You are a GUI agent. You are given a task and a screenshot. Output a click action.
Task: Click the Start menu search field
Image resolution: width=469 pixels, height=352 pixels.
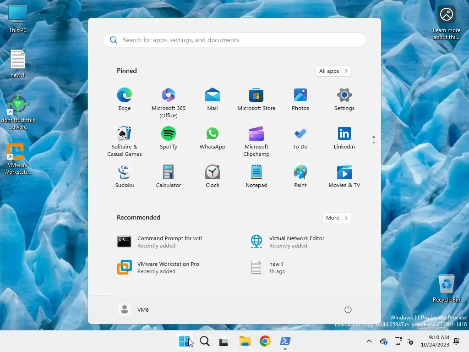click(x=234, y=40)
